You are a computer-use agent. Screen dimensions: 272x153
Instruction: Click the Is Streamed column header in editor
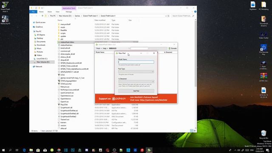pyautogui.click(x=168, y=52)
